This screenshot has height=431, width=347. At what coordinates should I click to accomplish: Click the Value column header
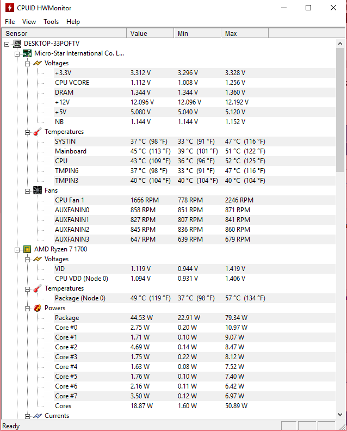(x=150, y=33)
